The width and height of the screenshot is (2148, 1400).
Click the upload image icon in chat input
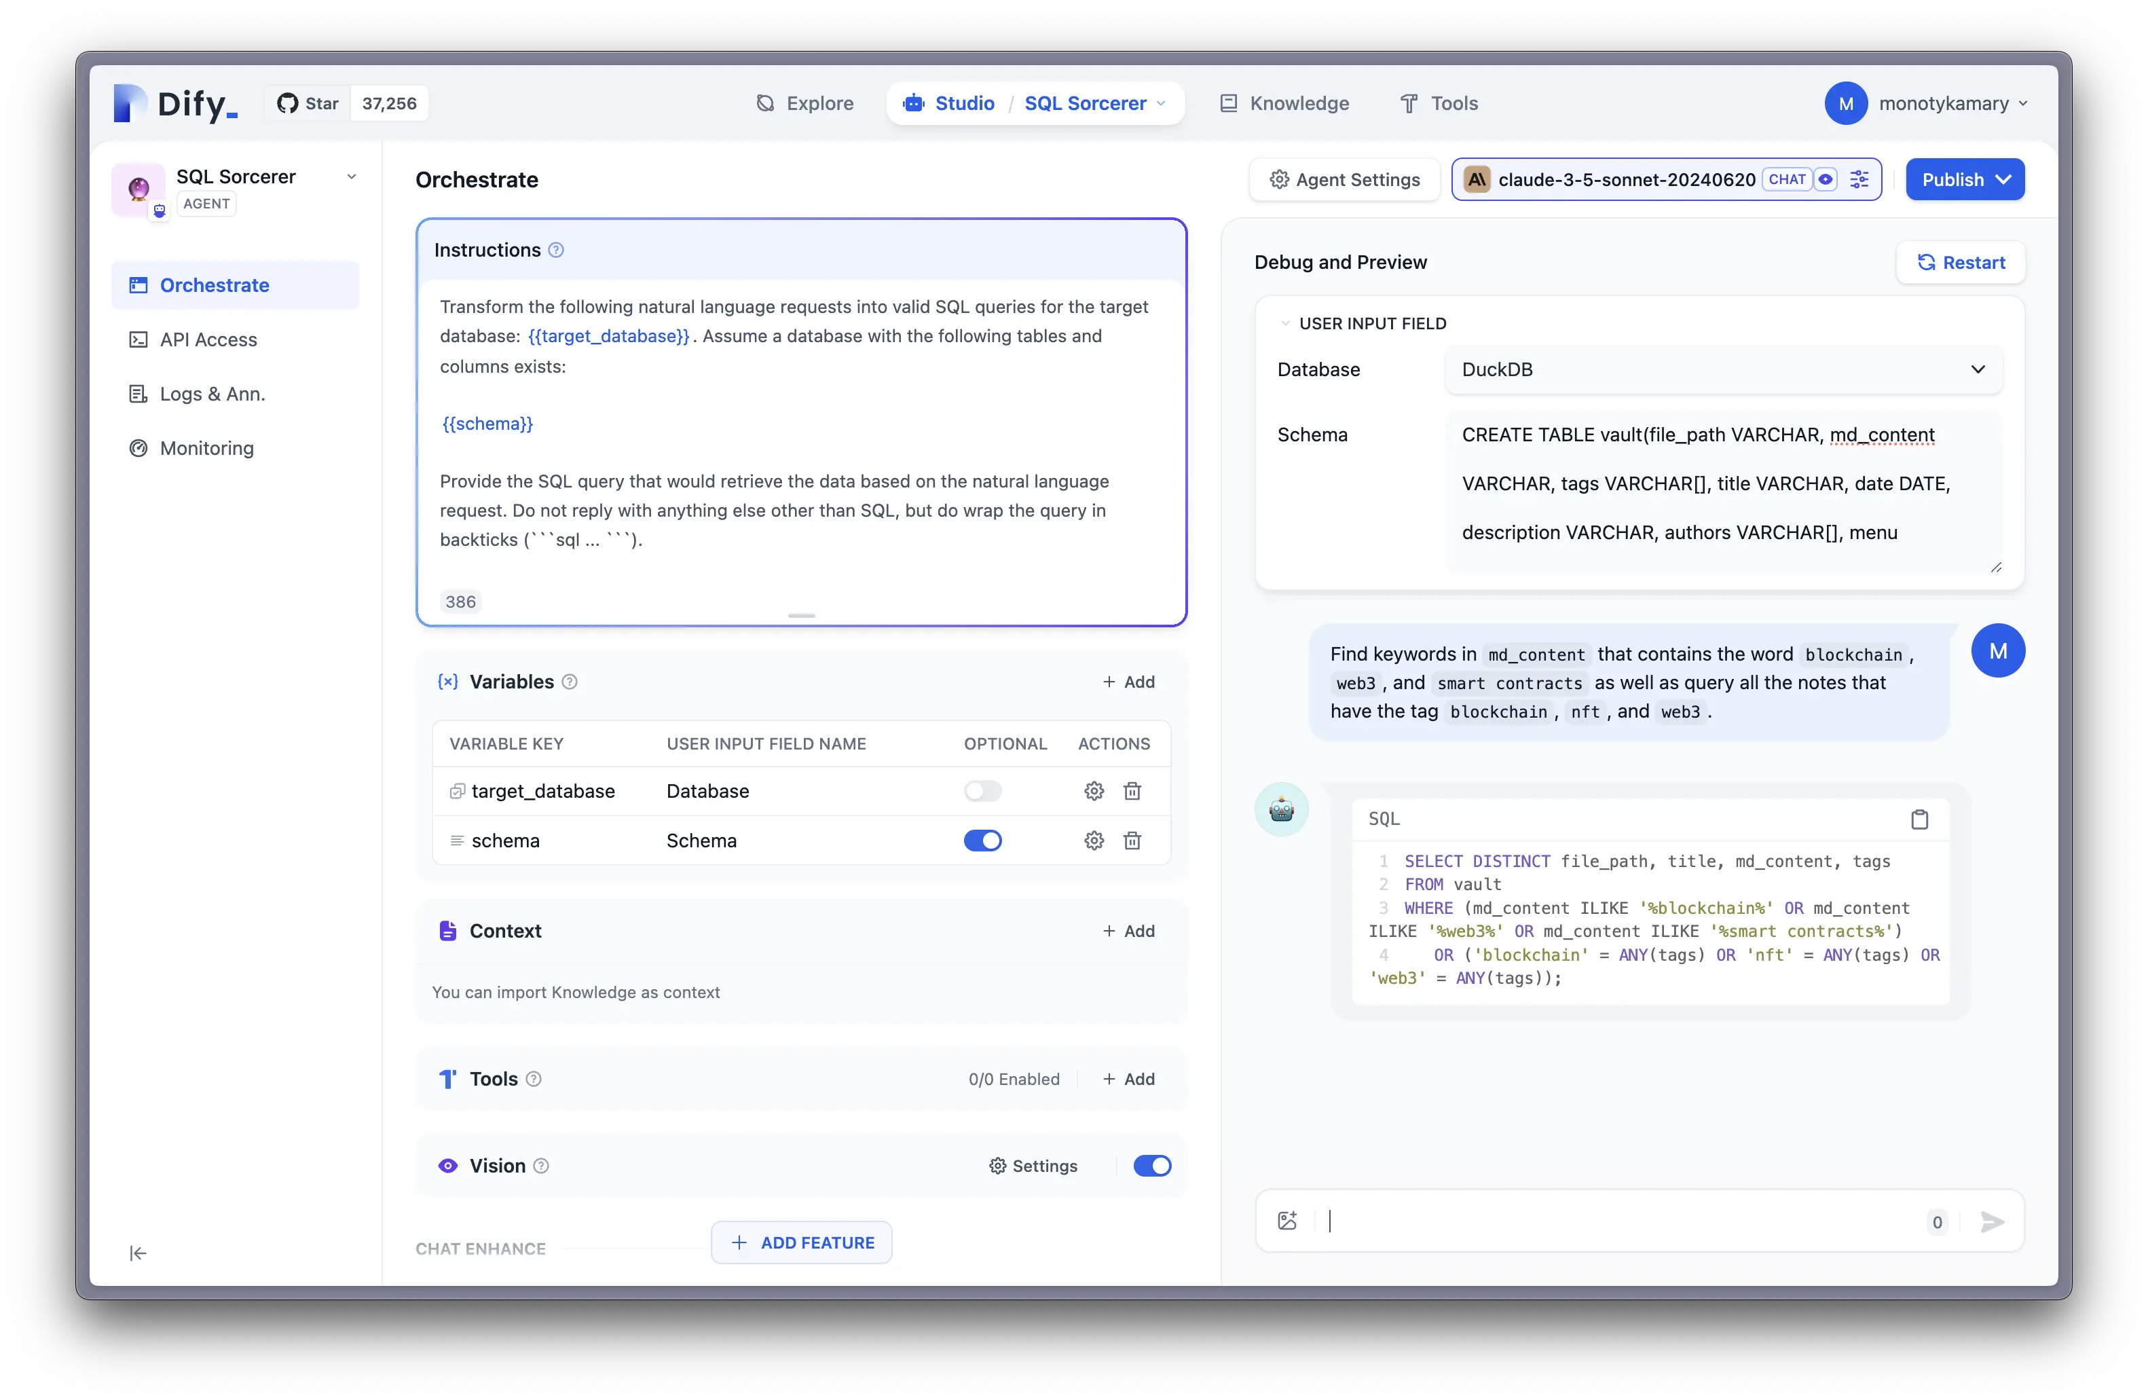coord(1287,1221)
